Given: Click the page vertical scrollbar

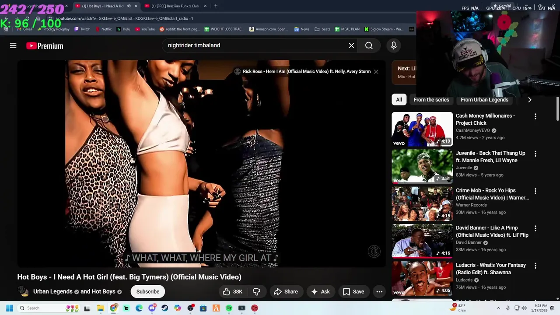Looking at the screenshot, I should pos(557,109).
